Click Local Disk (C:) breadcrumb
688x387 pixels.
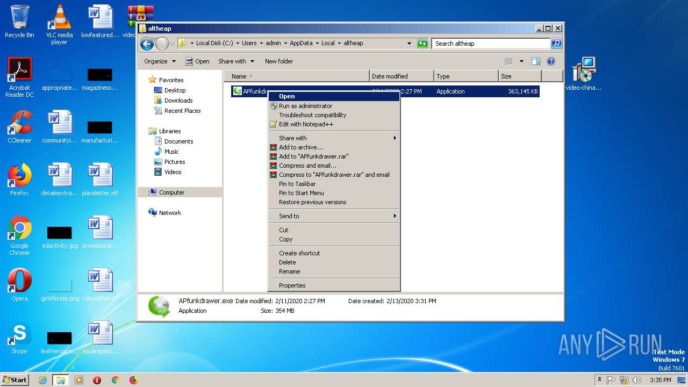click(214, 43)
